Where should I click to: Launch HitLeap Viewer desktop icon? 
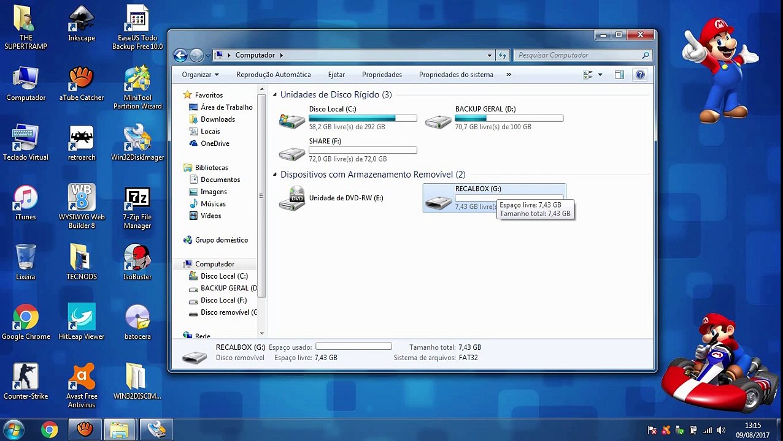tap(82, 322)
